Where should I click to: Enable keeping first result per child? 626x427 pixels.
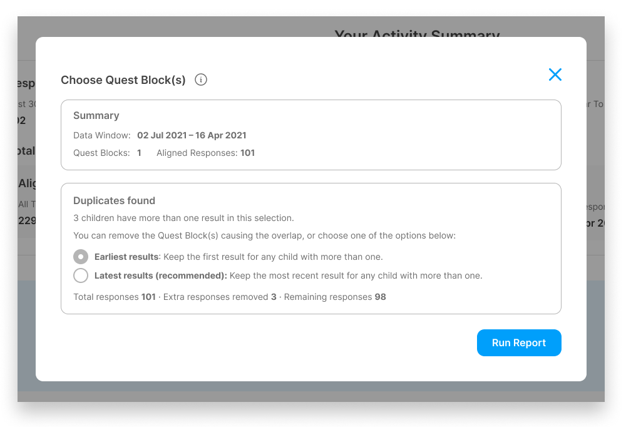(80, 256)
